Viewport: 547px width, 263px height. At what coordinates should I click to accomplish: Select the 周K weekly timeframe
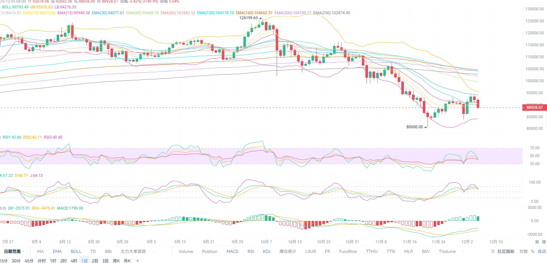click(x=116, y=261)
